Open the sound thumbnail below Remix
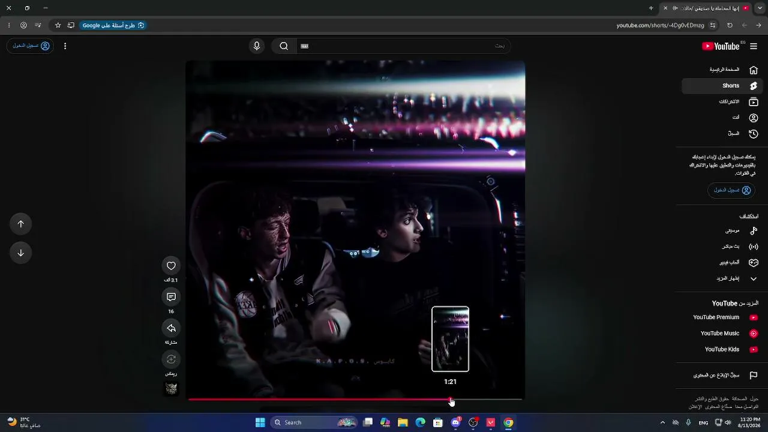Viewport: 768px width, 432px height. [x=171, y=389]
